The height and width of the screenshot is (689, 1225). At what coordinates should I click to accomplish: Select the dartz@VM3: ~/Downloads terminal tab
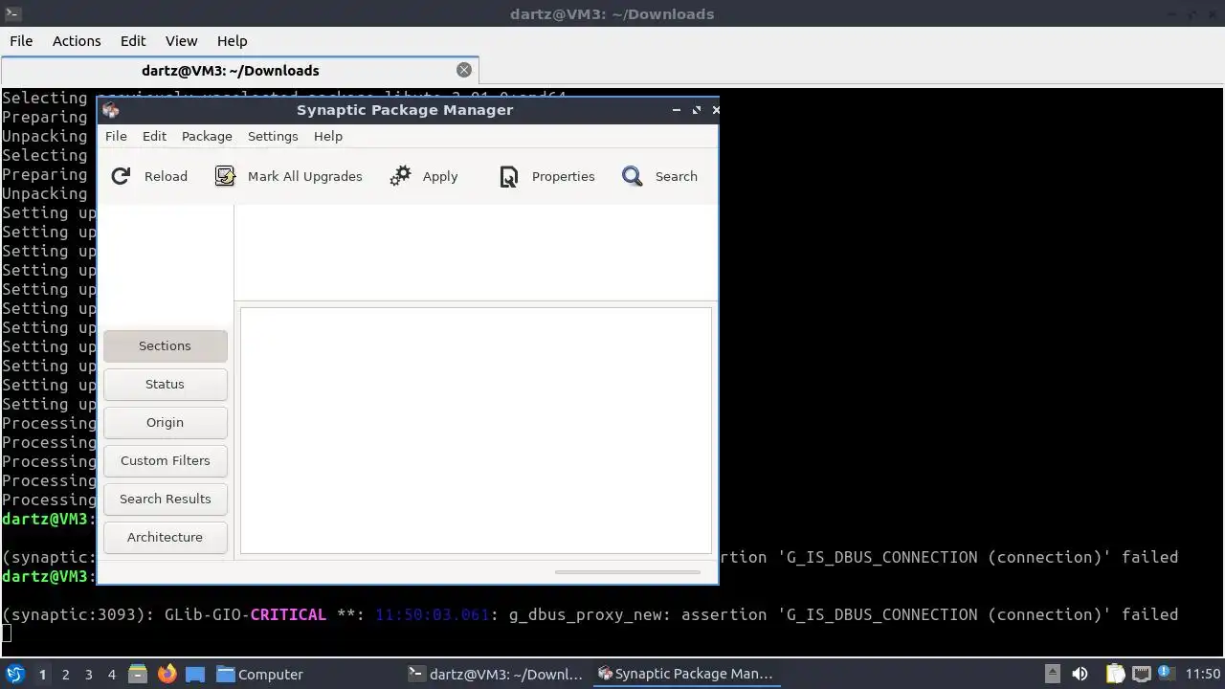pos(231,70)
